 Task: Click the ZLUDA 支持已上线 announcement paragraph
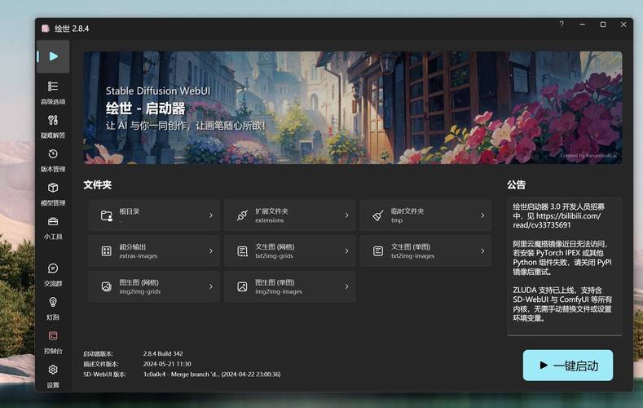(562, 304)
